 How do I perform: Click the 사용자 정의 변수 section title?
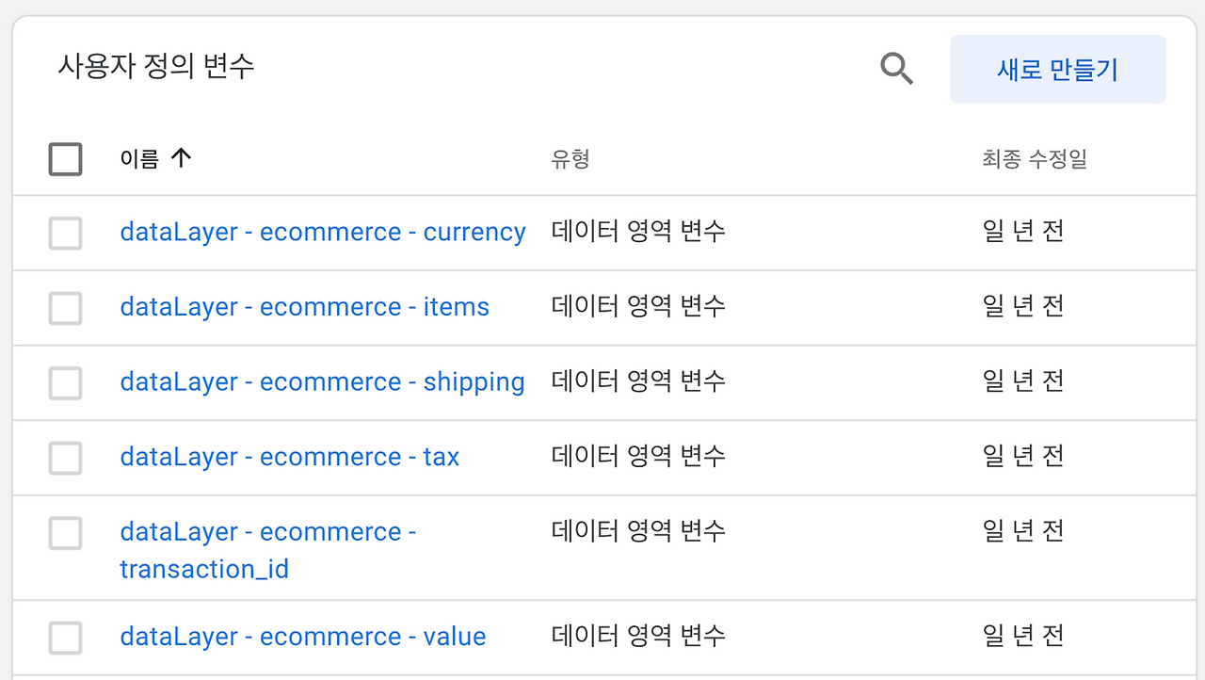155,67
